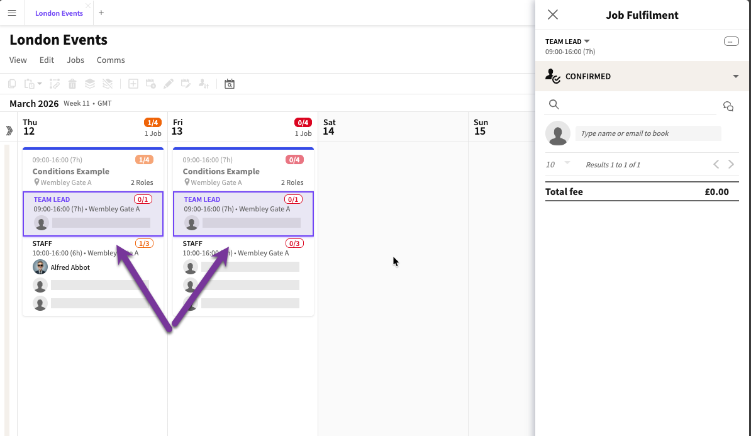This screenshot has height=436, width=751.
Task: Click the booking avatar placeholder
Action: point(557,133)
